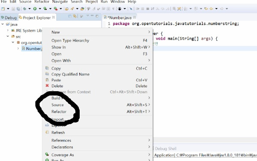Open the References submenu
Screen dimensions: 257x161
[98, 140]
